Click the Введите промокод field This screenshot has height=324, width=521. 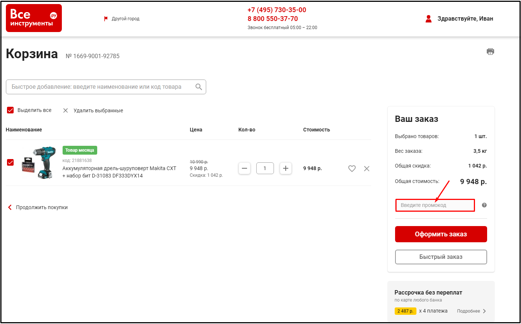(435, 205)
